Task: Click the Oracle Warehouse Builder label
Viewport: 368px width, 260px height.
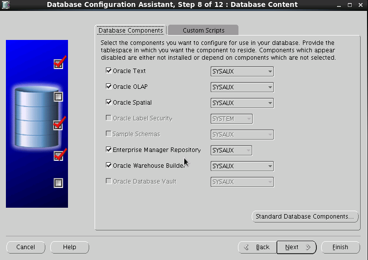Action: (149, 165)
